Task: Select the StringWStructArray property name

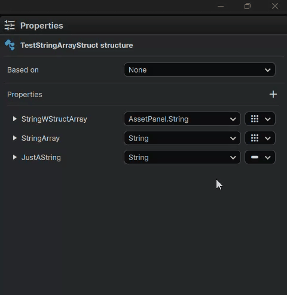Action: click(54, 119)
